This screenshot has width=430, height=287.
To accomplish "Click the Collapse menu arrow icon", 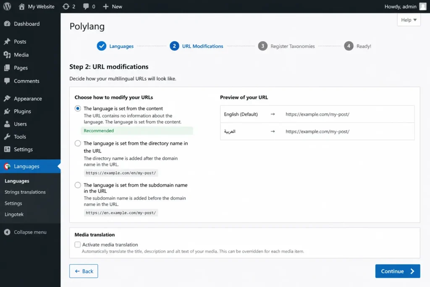I will pos(7,232).
